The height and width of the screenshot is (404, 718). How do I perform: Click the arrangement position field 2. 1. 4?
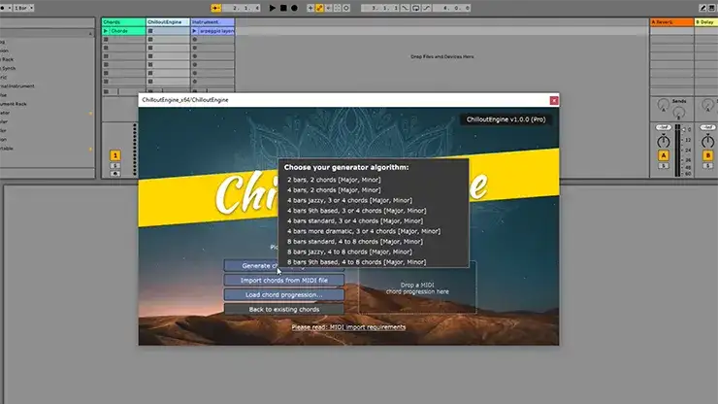[242, 8]
